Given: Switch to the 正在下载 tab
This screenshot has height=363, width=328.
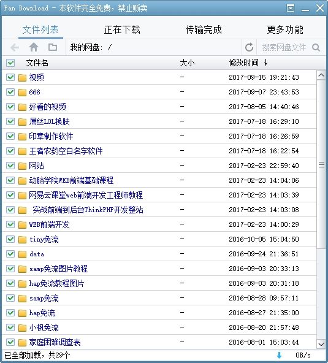Looking at the screenshot, I should coord(122,29).
